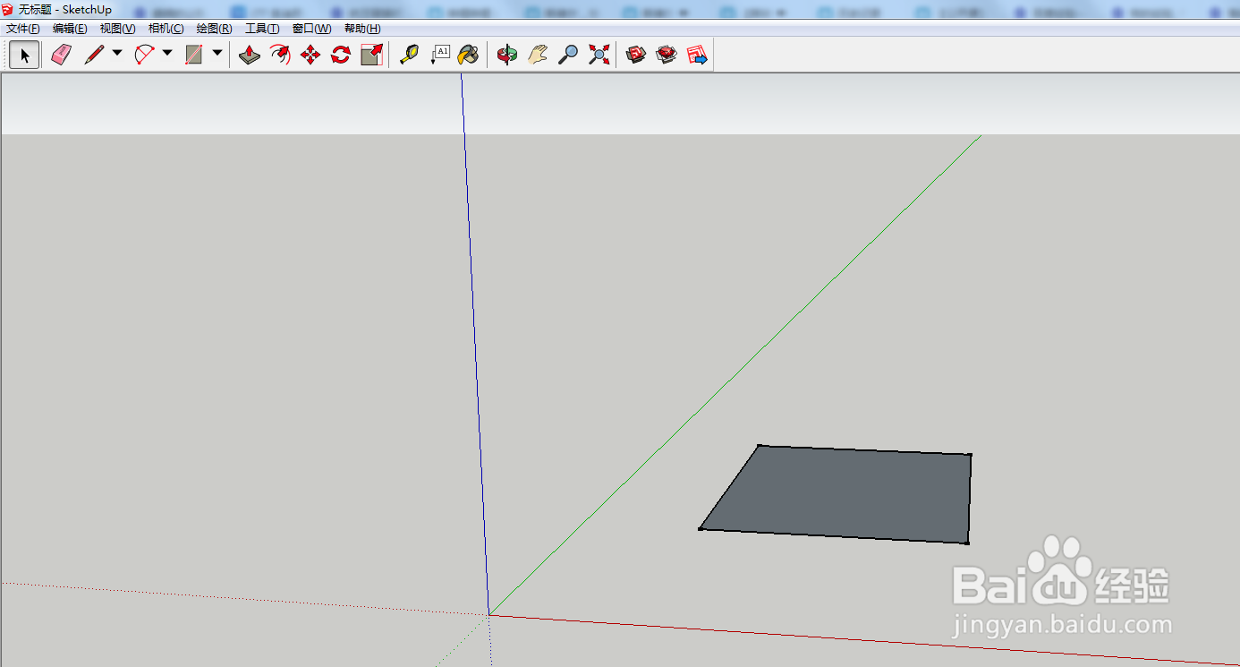This screenshot has height=667, width=1240.
Task: Activate the Line pencil tool
Action: (x=94, y=56)
